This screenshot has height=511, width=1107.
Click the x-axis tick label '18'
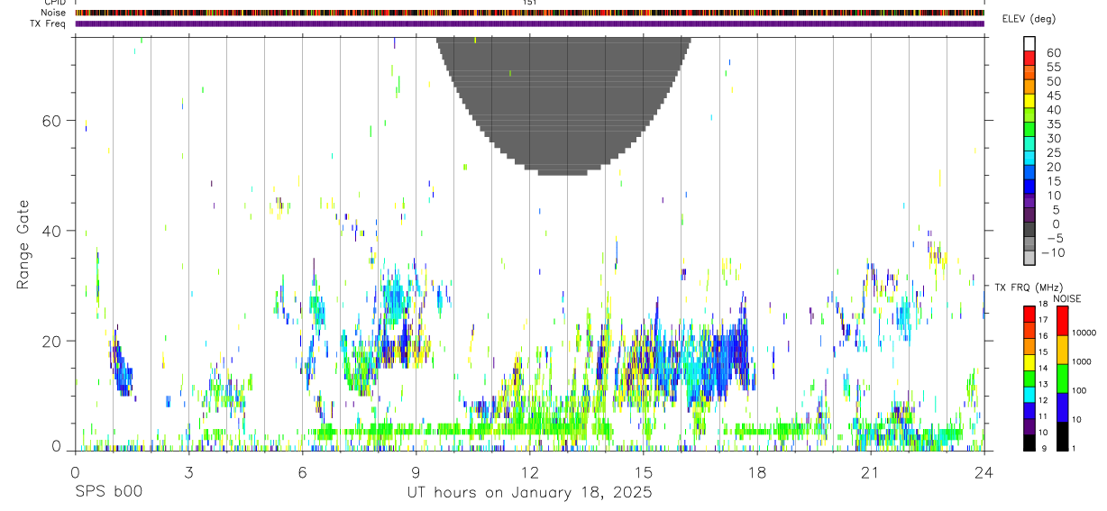click(756, 472)
